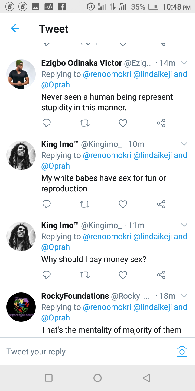This screenshot has height=391, width=195.
Task: Expand options arrow on RockyFoundations tweet
Action: click(184, 296)
